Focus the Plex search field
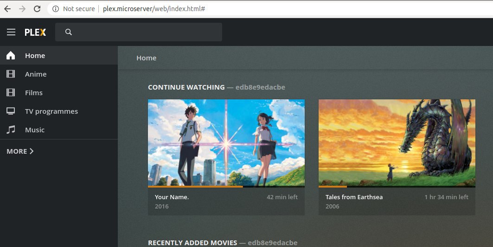The height and width of the screenshot is (247, 493). point(139,32)
